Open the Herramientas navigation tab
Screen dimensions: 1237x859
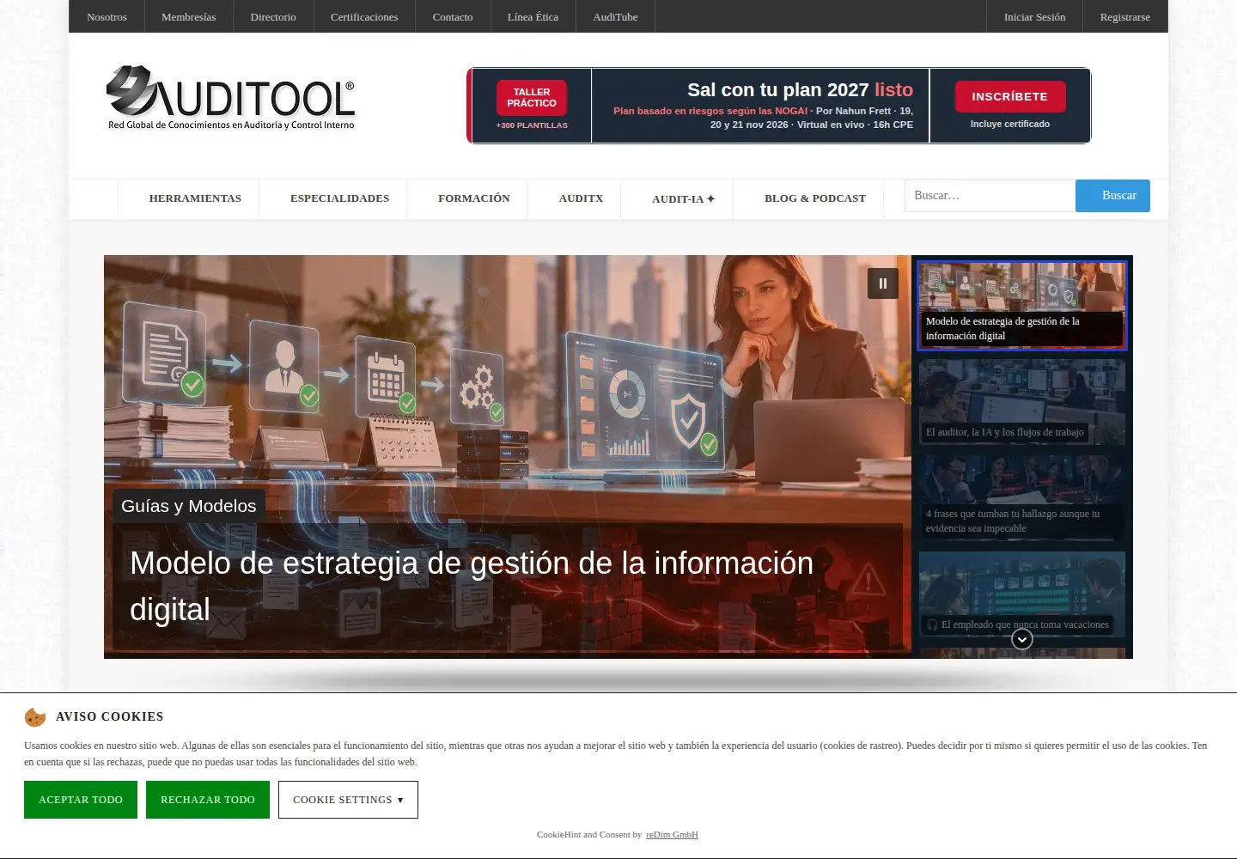coord(195,198)
